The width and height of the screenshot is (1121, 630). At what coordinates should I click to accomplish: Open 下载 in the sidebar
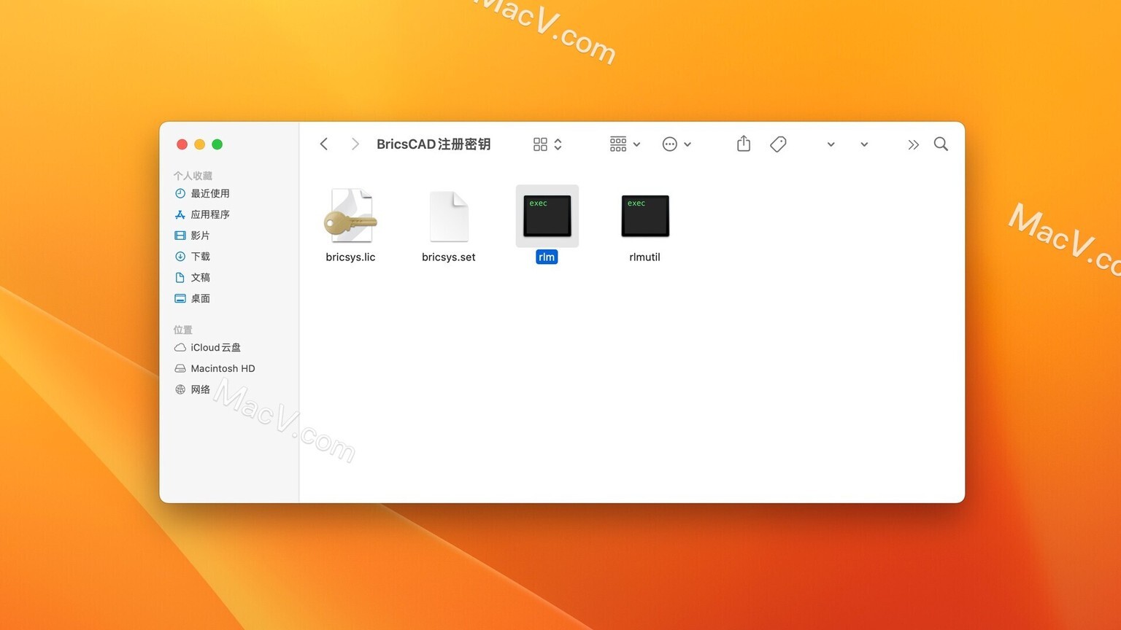click(x=193, y=257)
